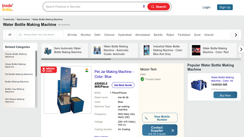Screen dimensions: 244x137
Task: Click the Indian flag icon on product
Action: coord(87,70)
